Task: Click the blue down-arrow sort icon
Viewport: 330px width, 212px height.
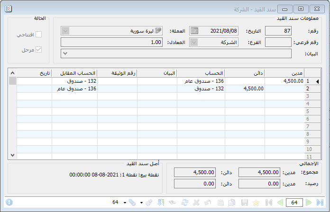Action: click(x=161, y=203)
